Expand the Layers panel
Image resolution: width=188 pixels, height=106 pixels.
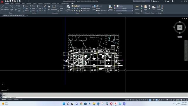pos(78,13)
